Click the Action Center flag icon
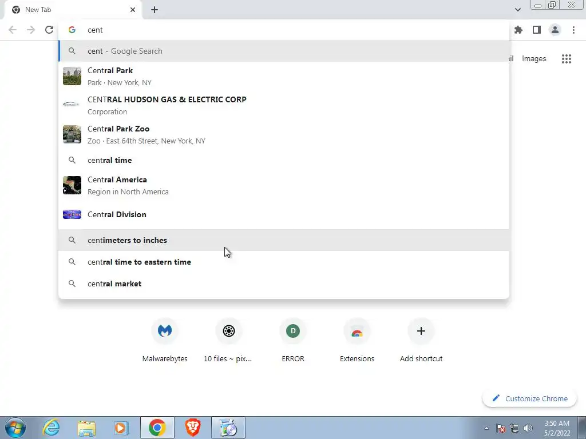This screenshot has width=586, height=439. point(501,428)
